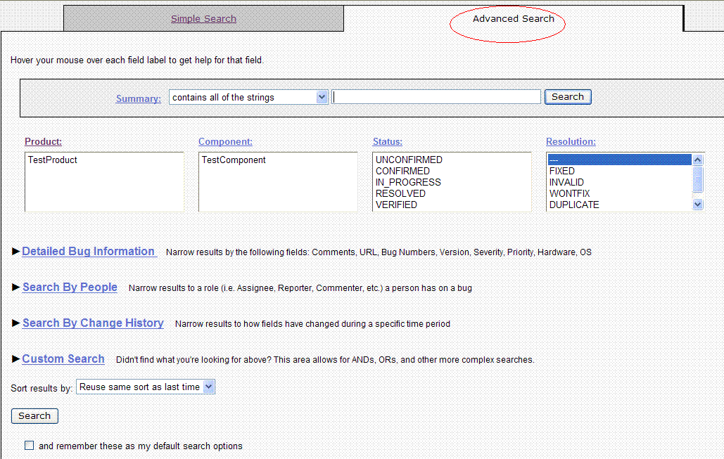Open the Search By Change History link

(94, 323)
